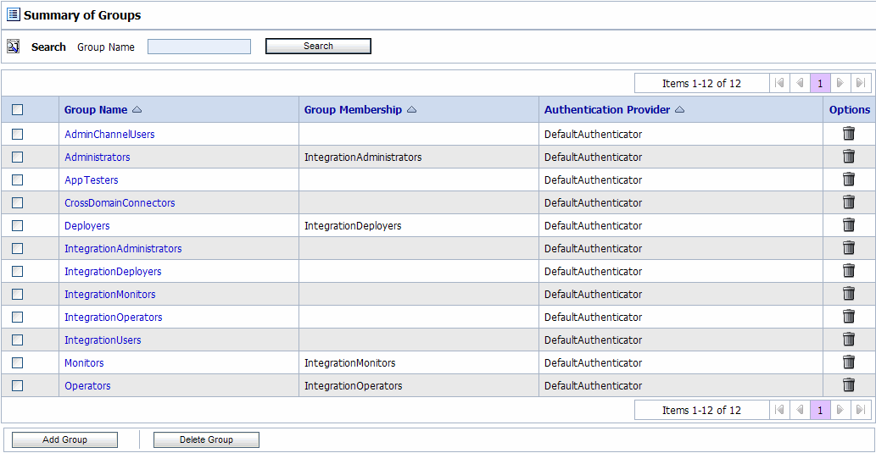Viewport: 876px width, 453px height.
Task: Sort by Authentication Provider using the triangle
Action: click(x=680, y=110)
